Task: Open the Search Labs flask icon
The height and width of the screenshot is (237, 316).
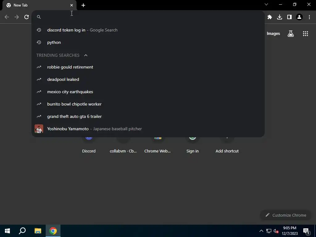Action: [291, 34]
